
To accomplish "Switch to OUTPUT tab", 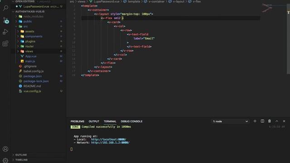I will coord(94,121).
